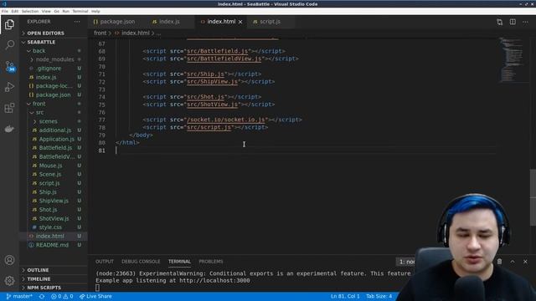Open .gitignore in the explorer
536x301 pixels.
click(x=49, y=69)
